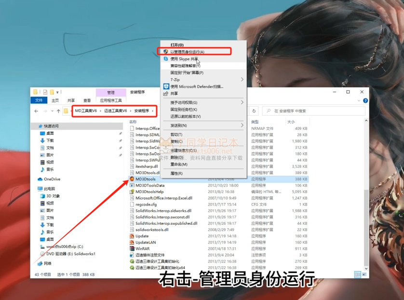Click the help question mark icon
This screenshot has height=300, width=404.
click(x=365, y=100)
